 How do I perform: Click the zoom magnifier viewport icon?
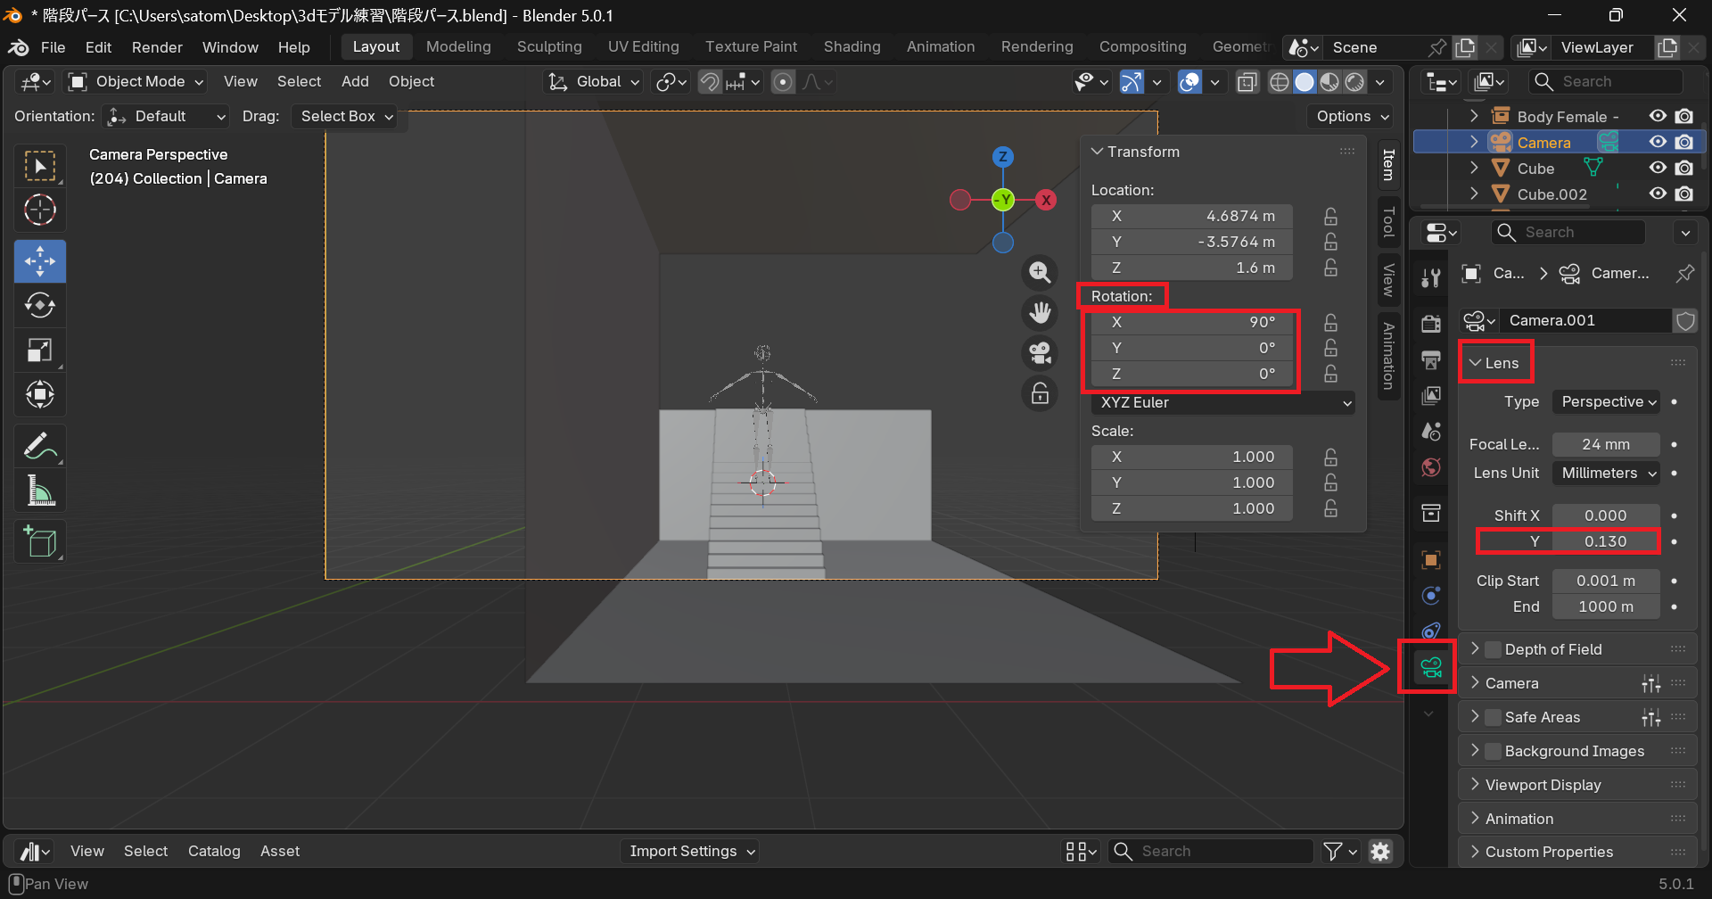click(1040, 273)
